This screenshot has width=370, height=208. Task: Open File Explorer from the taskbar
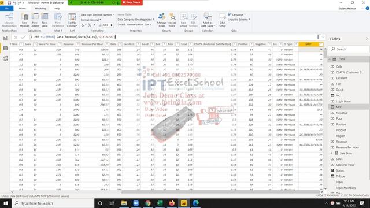124,203
